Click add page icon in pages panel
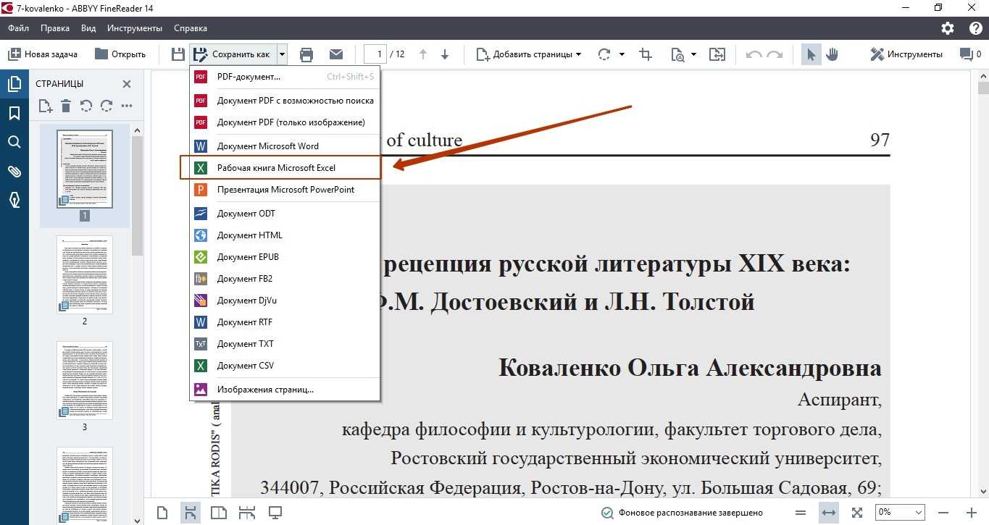 coord(46,106)
